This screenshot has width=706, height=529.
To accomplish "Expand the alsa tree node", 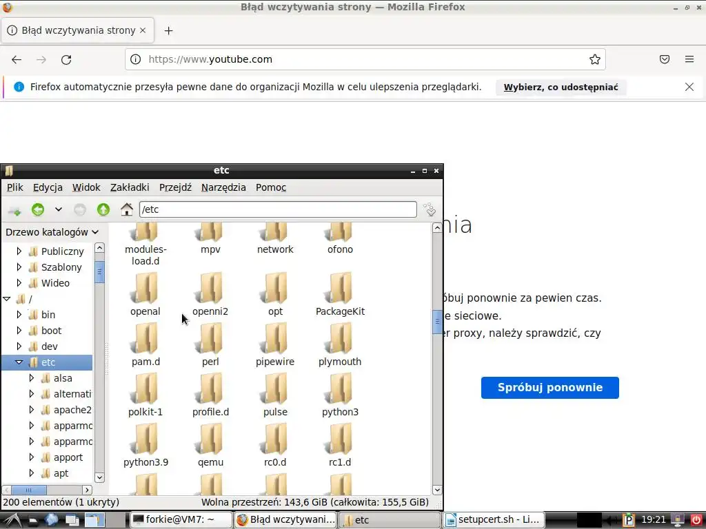I will coord(32,378).
